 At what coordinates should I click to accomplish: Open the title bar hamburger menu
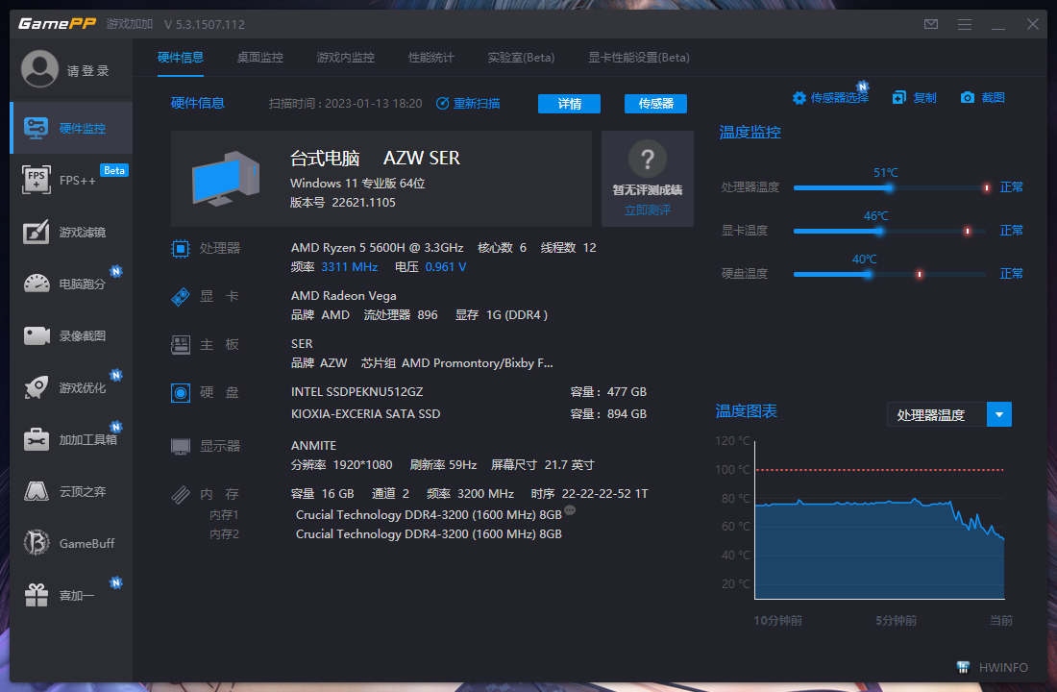(964, 24)
